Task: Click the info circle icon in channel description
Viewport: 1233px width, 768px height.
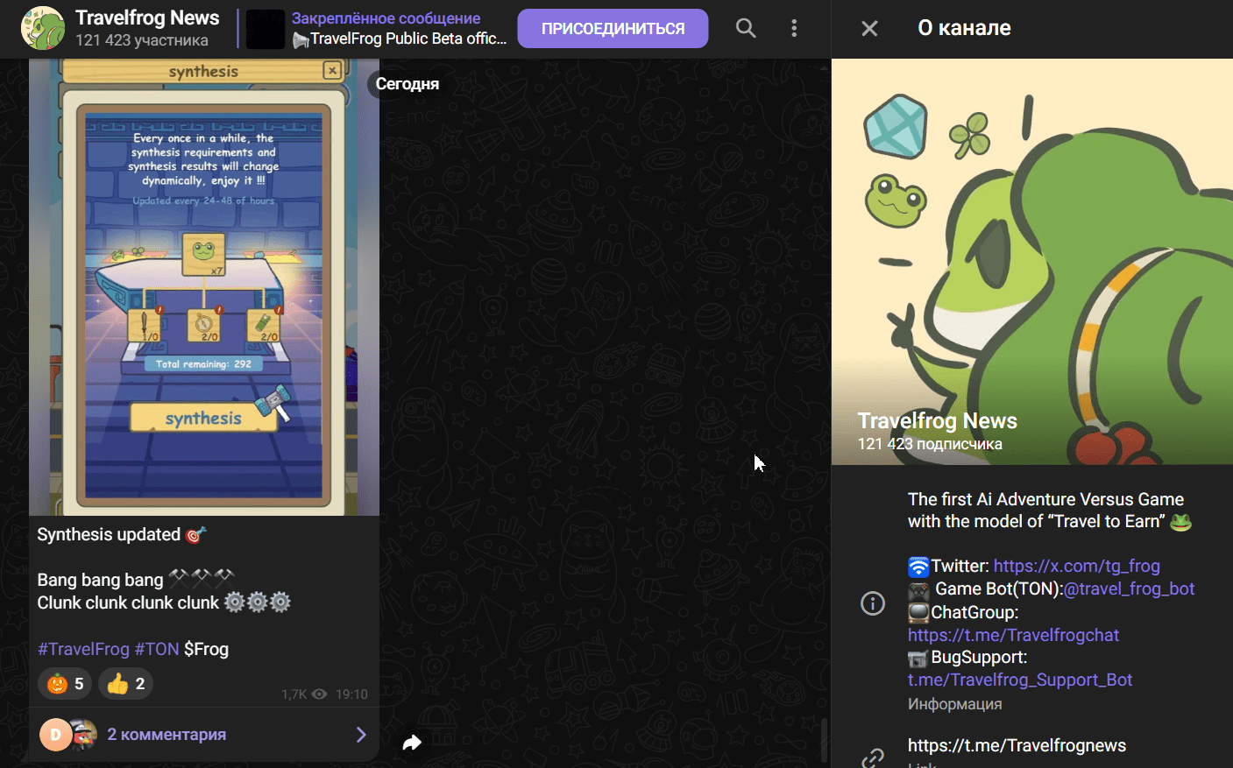Action: point(873,603)
